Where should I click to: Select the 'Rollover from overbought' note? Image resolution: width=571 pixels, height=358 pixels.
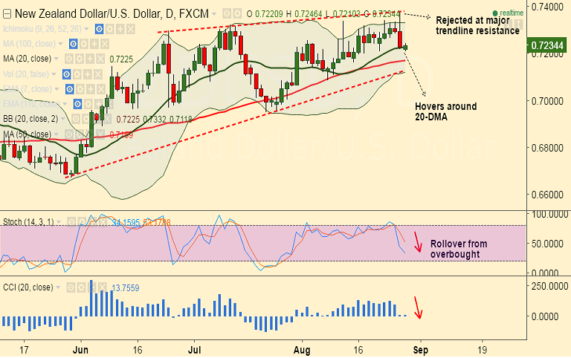[459, 250]
